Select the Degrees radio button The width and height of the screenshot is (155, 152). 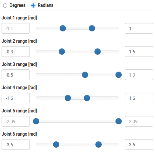5,6
